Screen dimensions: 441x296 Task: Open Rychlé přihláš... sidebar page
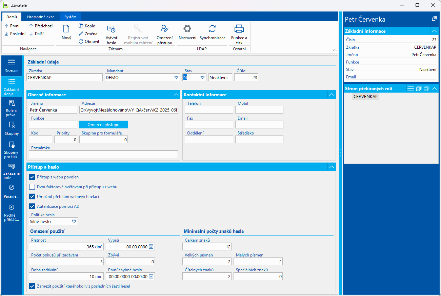click(x=12, y=212)
